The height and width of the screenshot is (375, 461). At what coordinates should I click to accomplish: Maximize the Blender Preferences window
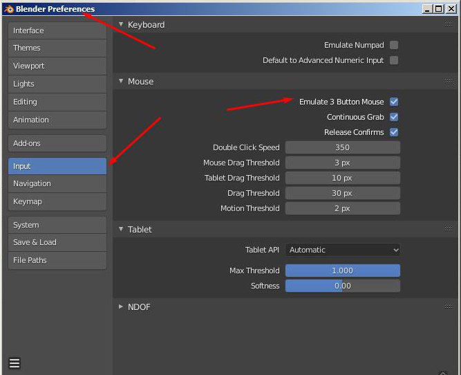(438, 9)
